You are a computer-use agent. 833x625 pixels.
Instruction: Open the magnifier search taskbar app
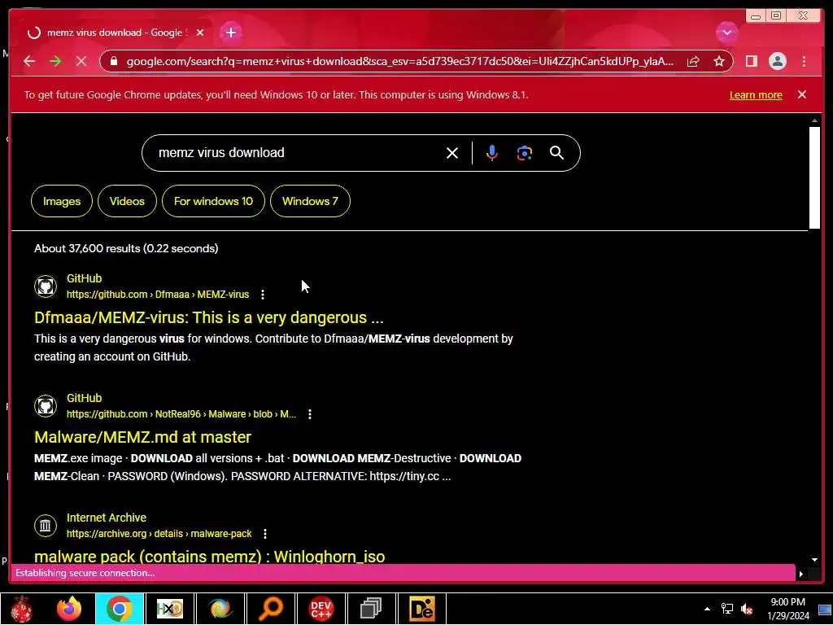[x=270, y=609]
